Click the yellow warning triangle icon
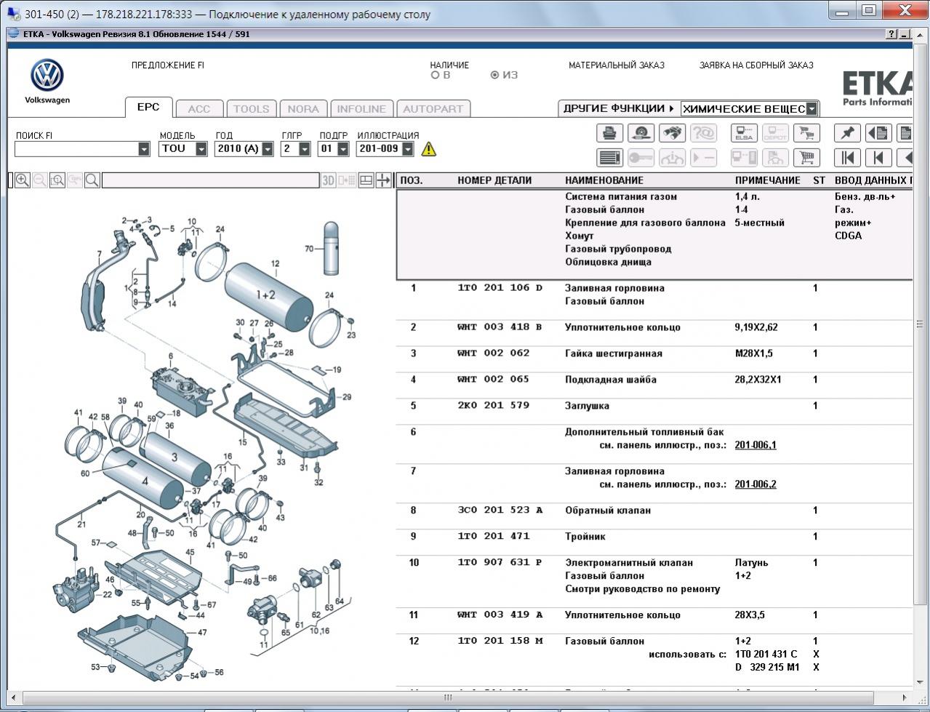The height and width of the screenshot is (712, 930). (429, 149)
